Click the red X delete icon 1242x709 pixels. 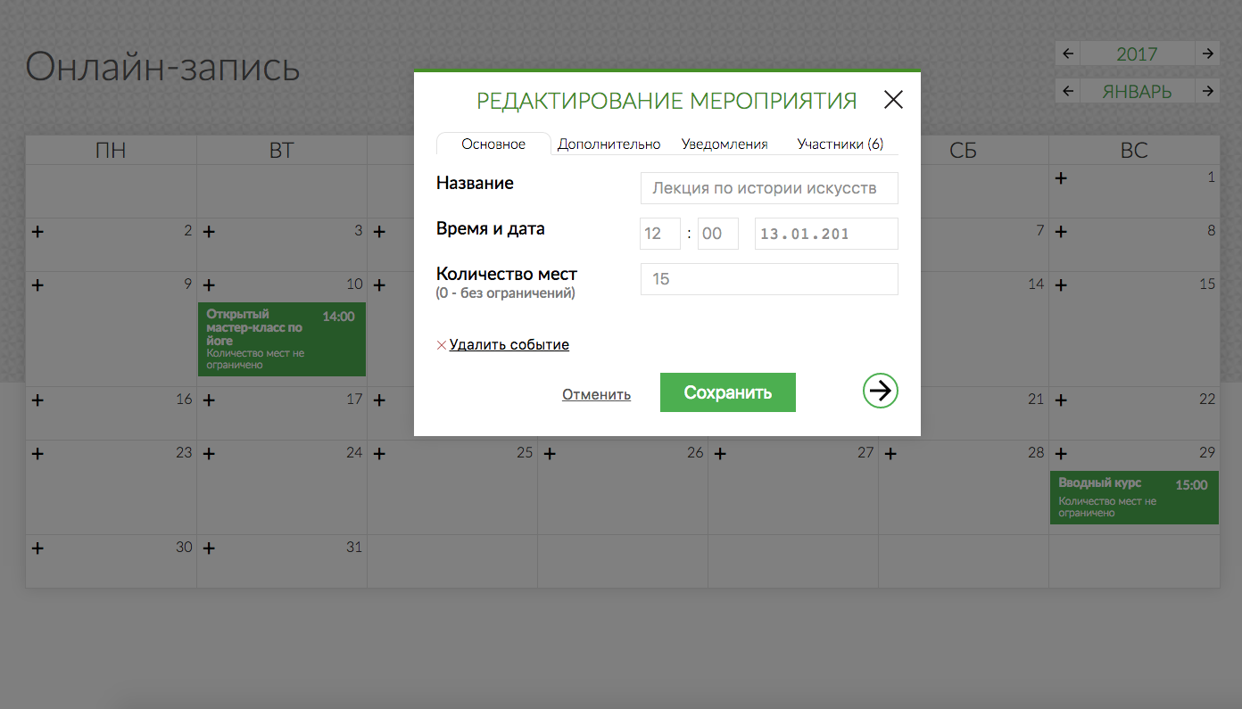tap(441, 345)
